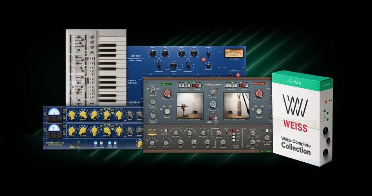Image resolution: width=372 pixels, height=196 pixels.
Task: Click the LEFT SET green display label
Action: coord(166,84)
